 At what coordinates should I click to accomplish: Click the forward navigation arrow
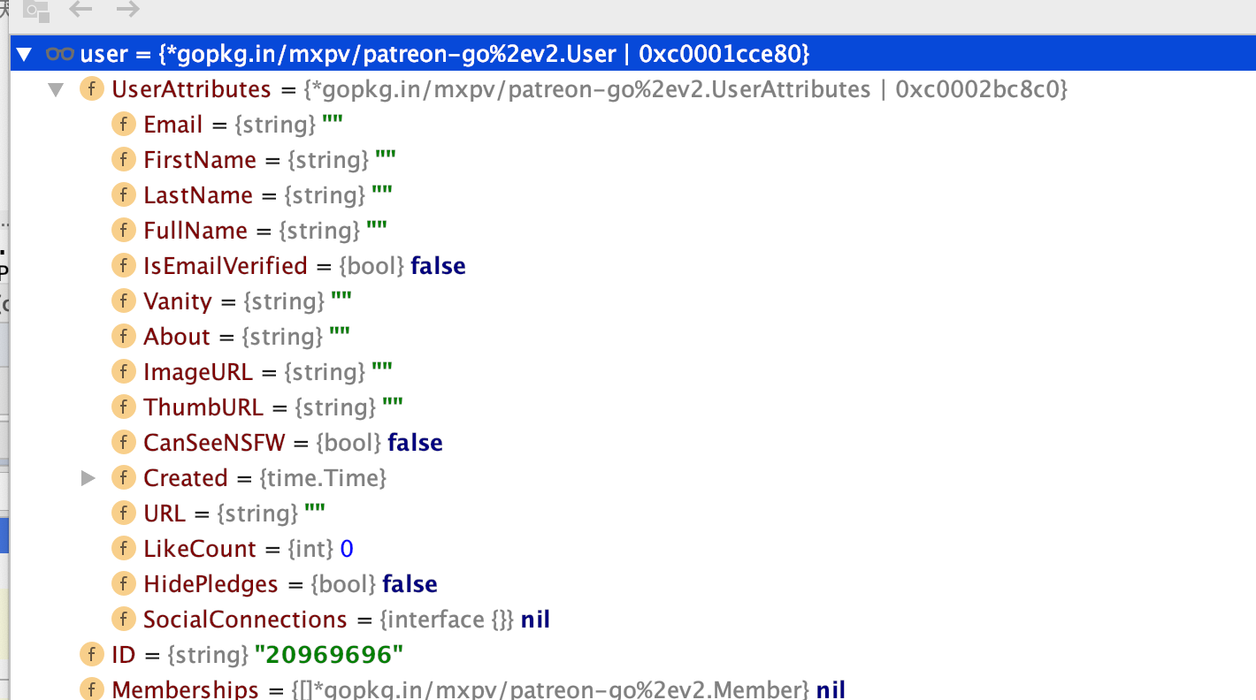click(128, 10)
